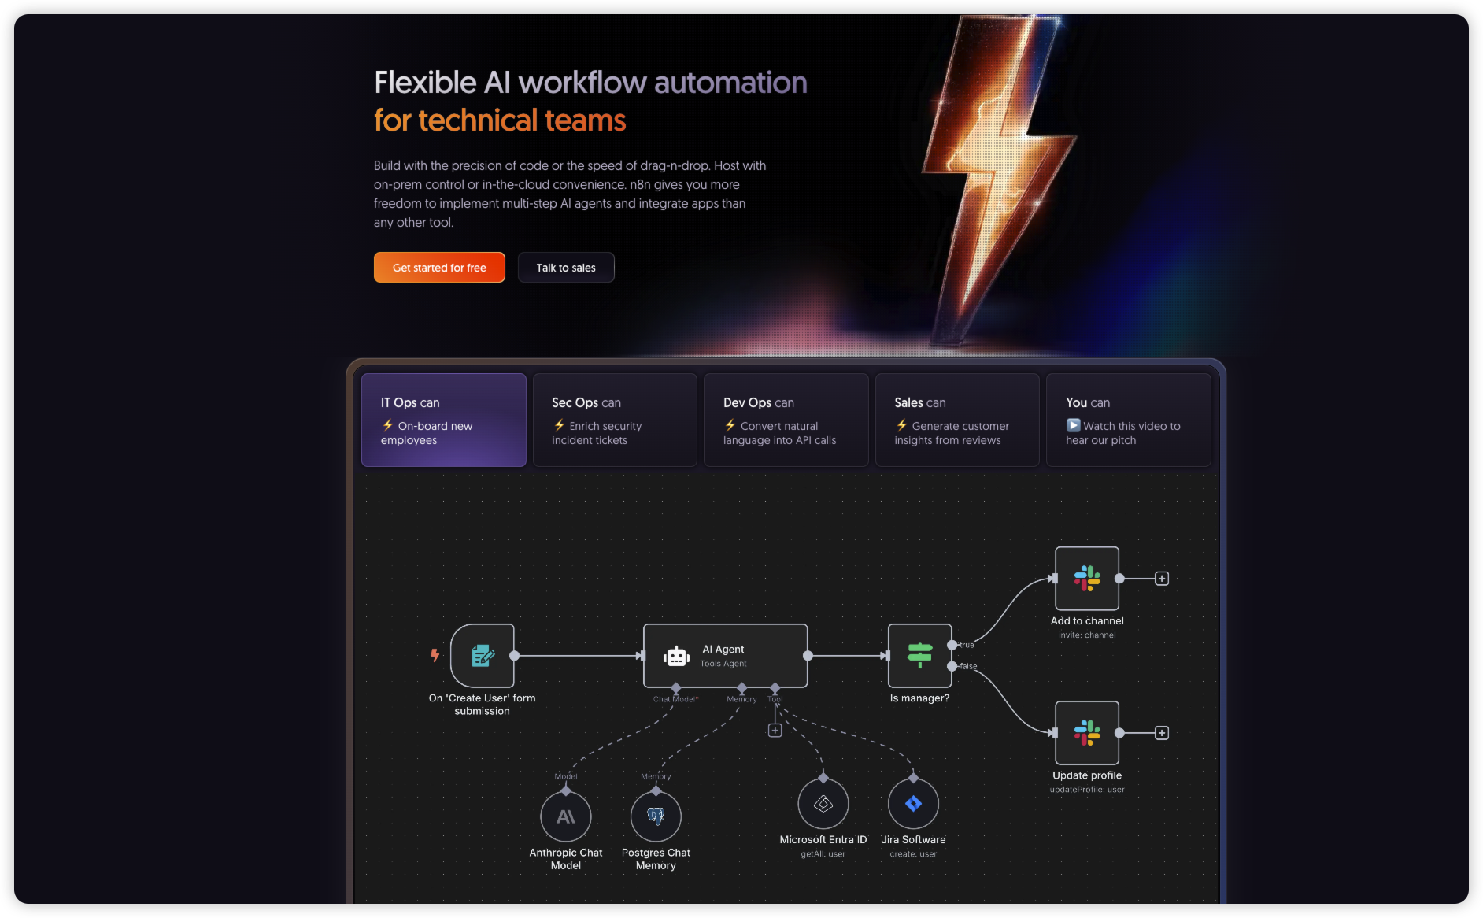Switch to the Sales can tab
1483x918 pixels.
(x=957, y=420)
